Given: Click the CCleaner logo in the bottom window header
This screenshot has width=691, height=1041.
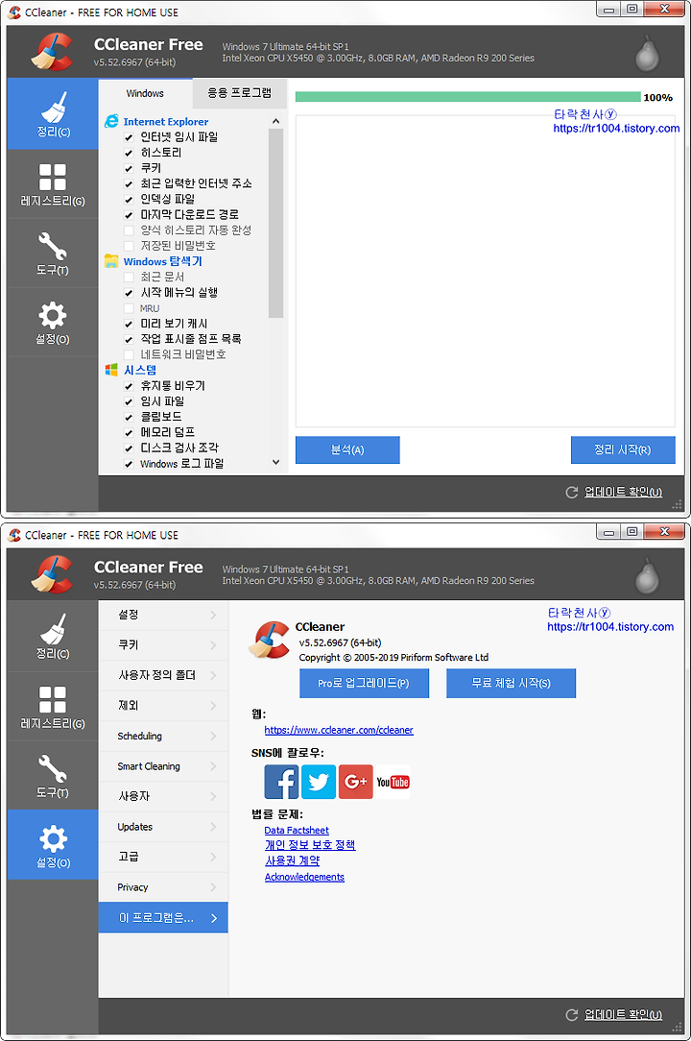Looking at the screenshot, I should point(52,574).
